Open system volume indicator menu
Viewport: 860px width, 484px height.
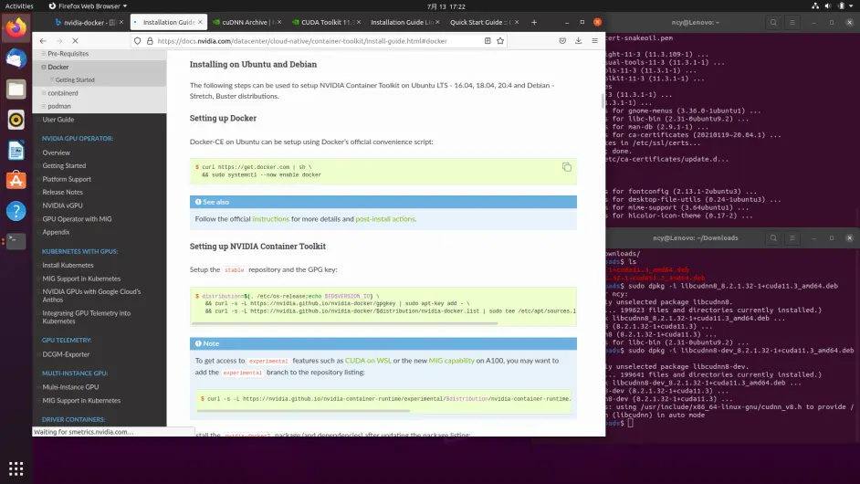tap(827, 6)
